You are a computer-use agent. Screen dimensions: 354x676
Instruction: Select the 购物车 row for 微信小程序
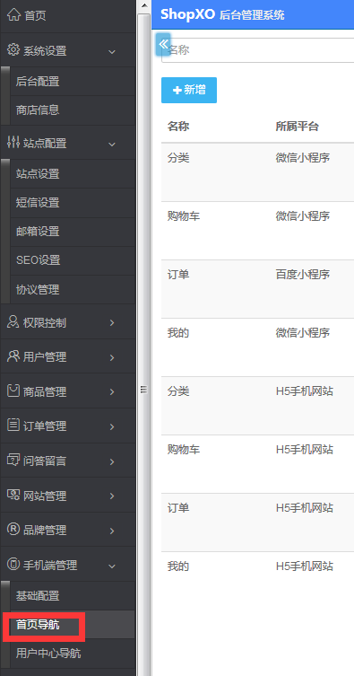(257, 230)
